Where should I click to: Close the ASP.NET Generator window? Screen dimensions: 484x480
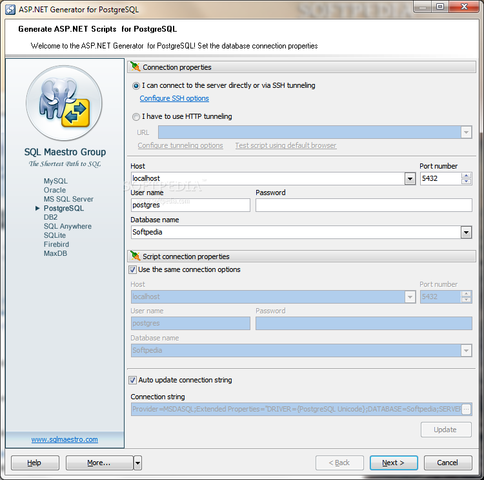tap(464, 6)
